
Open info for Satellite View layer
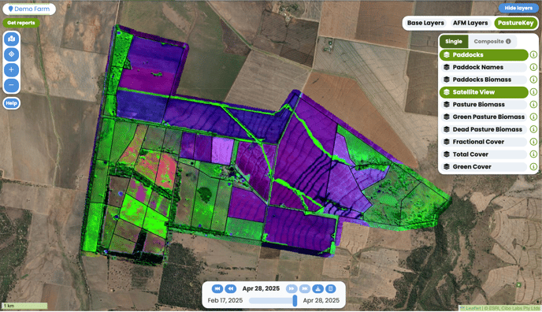coord(533,92)
